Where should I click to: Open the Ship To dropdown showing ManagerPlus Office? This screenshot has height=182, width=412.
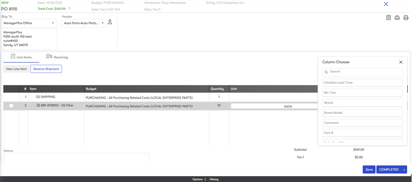click(29, 23)
